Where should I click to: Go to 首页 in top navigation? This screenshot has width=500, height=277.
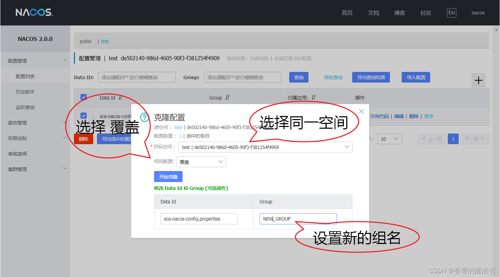click(347, 13)
